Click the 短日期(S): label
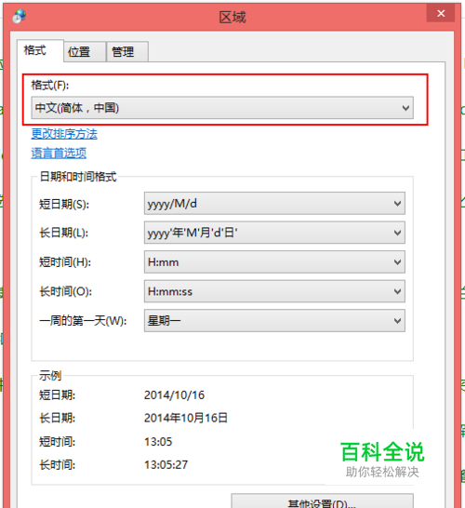The height and width of the screenshot is (508, 465). pyautogui.click(x=64, y=204)
